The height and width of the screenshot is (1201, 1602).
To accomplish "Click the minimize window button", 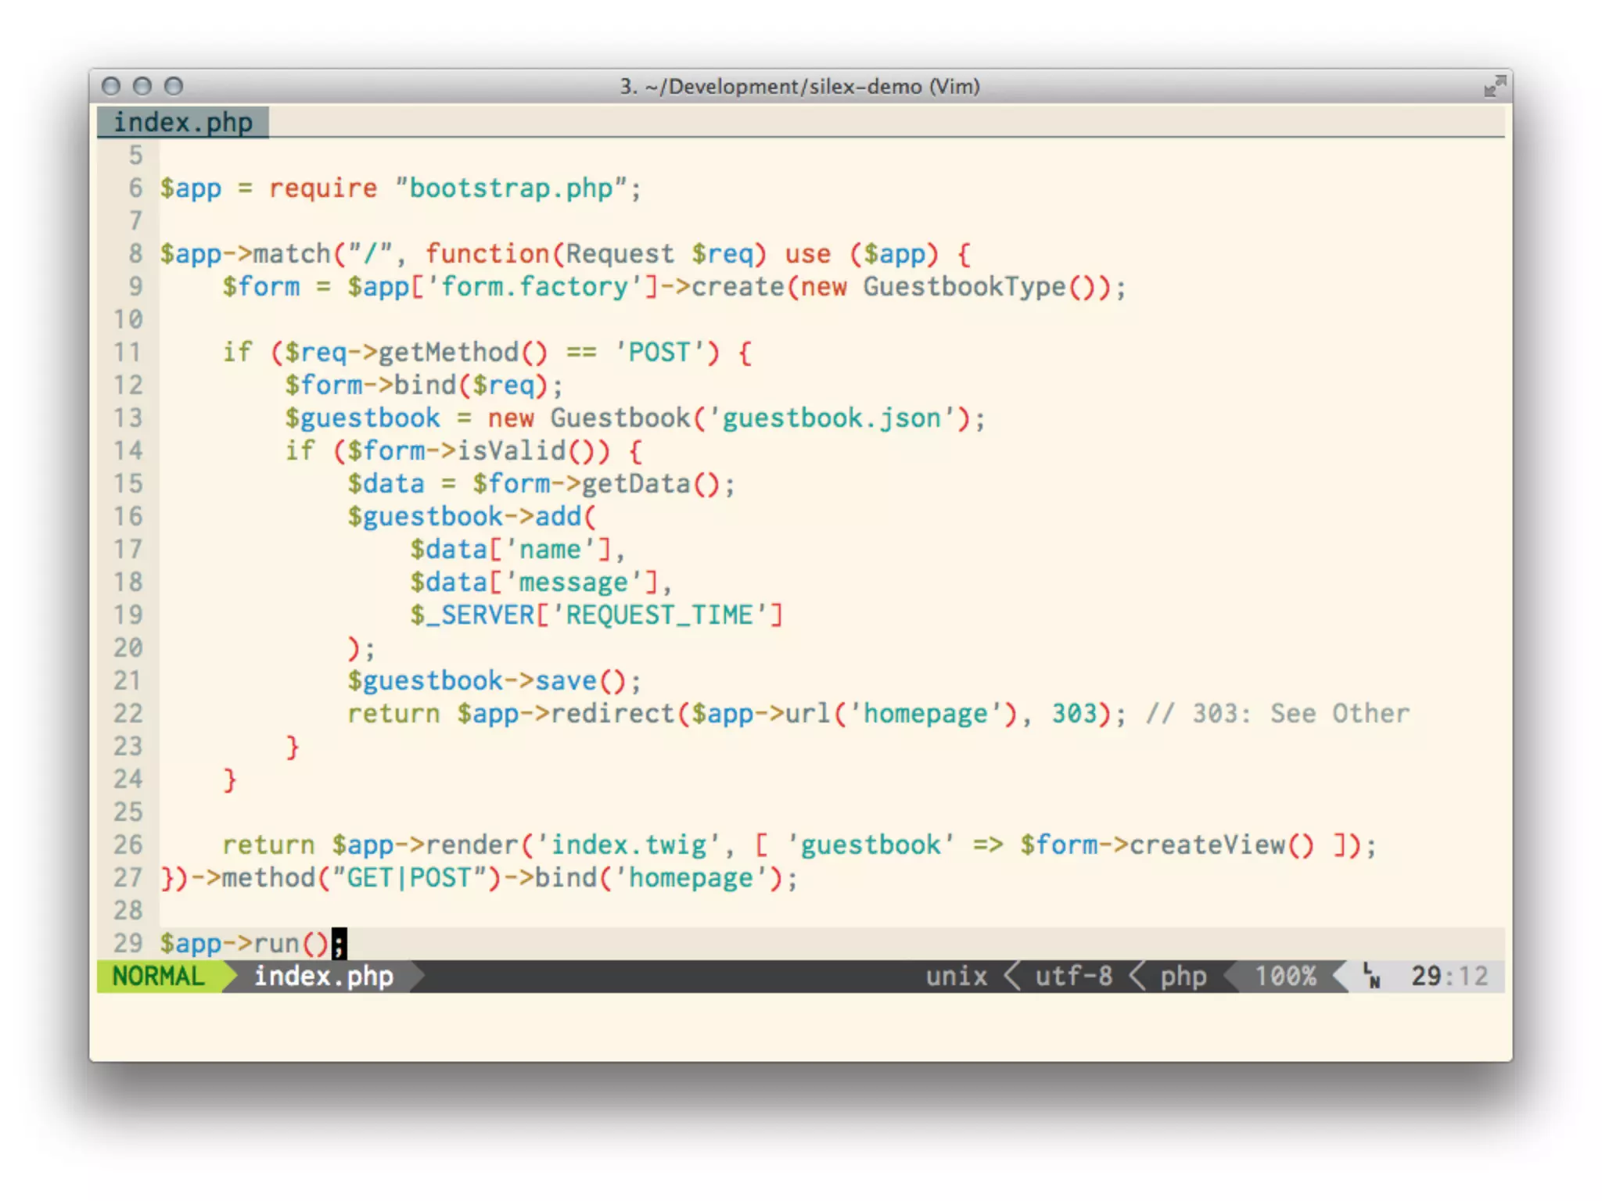I will click(x=142, y=86).
